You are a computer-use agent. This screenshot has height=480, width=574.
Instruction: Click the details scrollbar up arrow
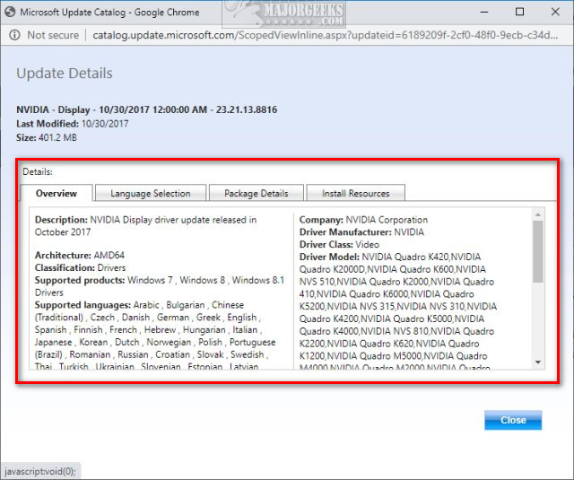pyautogui.click(x=538, y=214)
